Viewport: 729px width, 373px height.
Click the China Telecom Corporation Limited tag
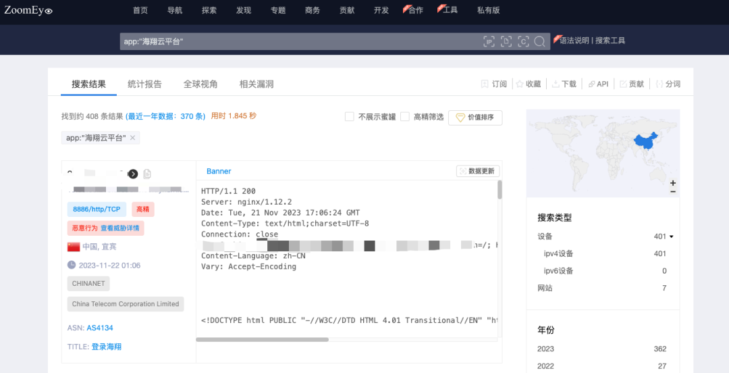126,304
